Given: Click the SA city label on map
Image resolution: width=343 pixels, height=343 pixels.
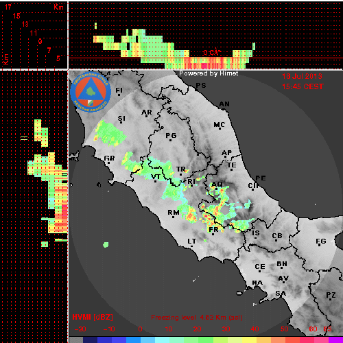Looking at the screenshot, I should [281, 294].
